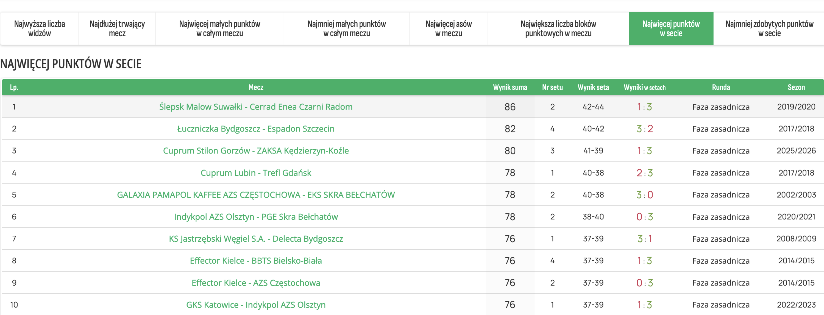Open GKS Katowice - Indykpol AZS Olsztyn match
The width and height of the screenshot is (824, 315).
tap(256, 305)
